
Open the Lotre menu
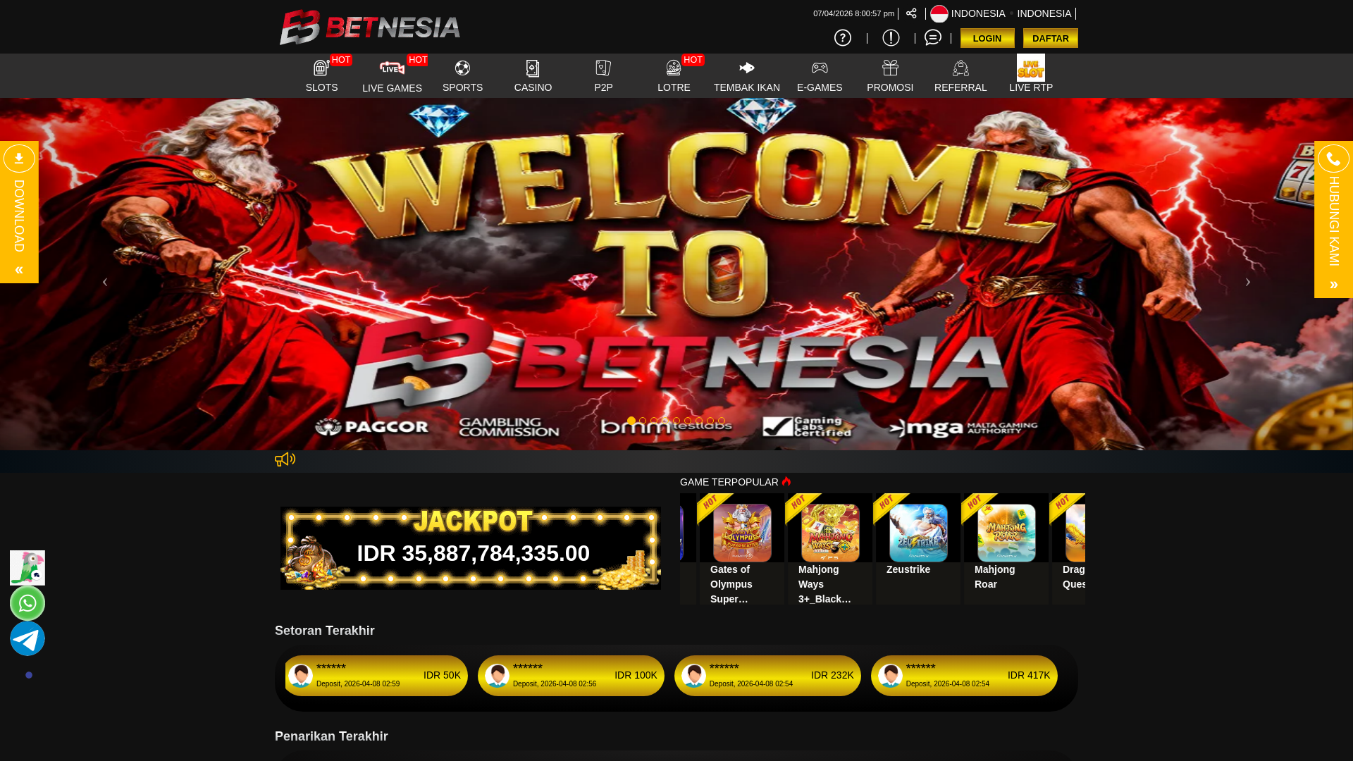(x=674, y=75)
